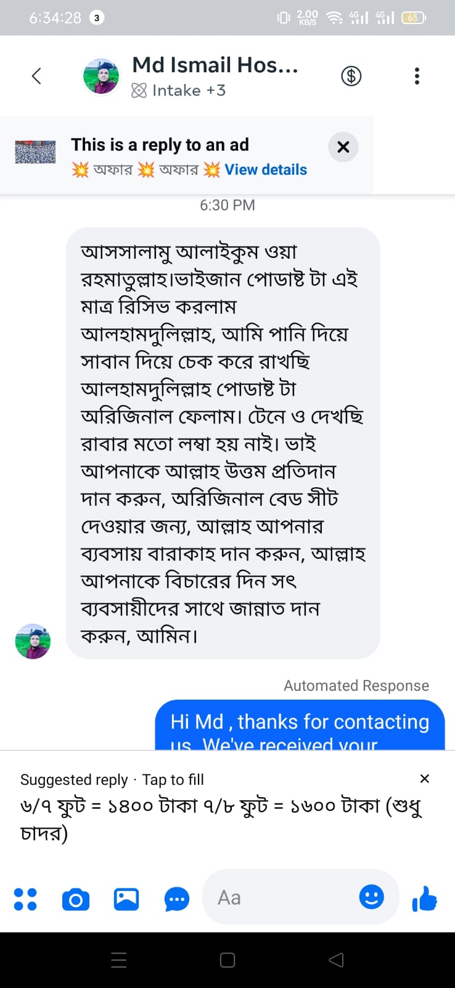Tap the back arrow to leave chat
This screenshot has height=988, width=455.
click(x=36, y=76)
